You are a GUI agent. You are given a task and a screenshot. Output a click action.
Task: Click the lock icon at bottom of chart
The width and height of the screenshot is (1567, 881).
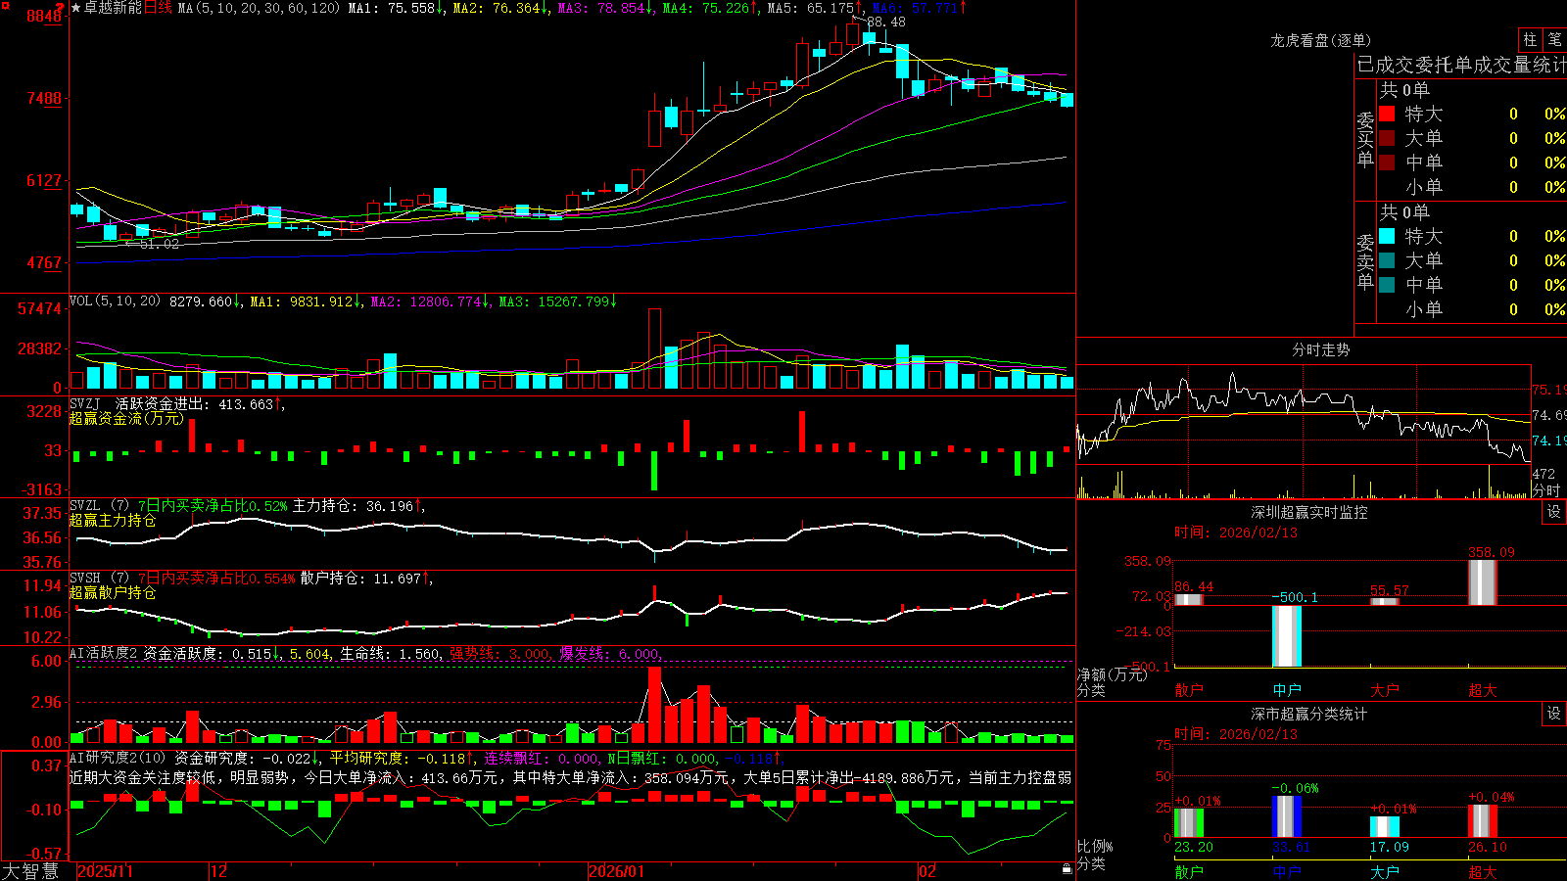tap(1067, 868)
